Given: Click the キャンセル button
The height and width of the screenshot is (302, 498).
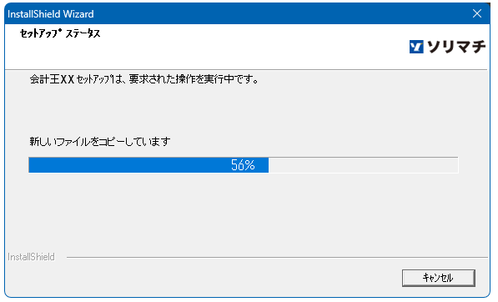Looking at the screenshot, I should (438, 278).
